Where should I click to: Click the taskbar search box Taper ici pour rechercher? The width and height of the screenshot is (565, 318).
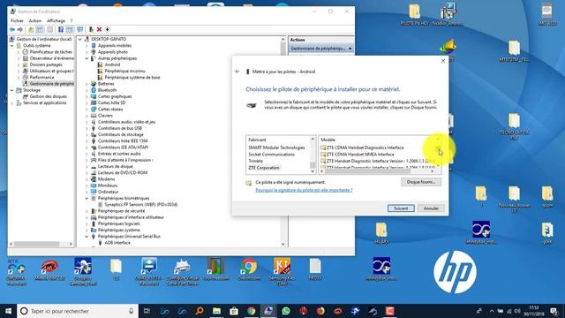click(78, 311)
